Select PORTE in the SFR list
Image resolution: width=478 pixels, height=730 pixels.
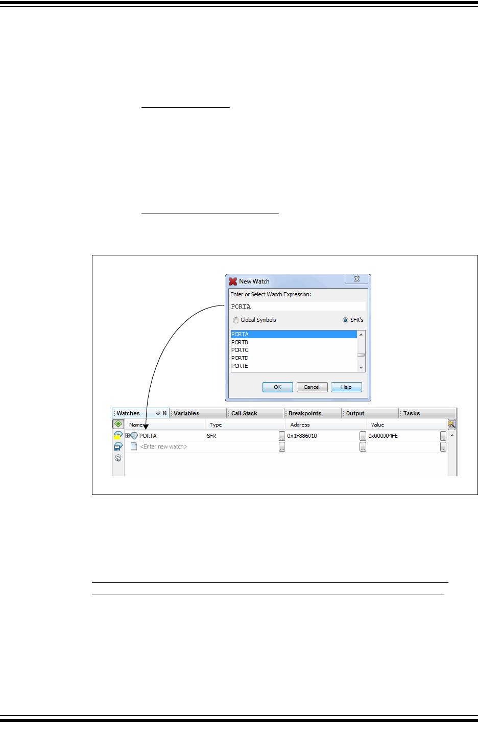coord(294,366)
